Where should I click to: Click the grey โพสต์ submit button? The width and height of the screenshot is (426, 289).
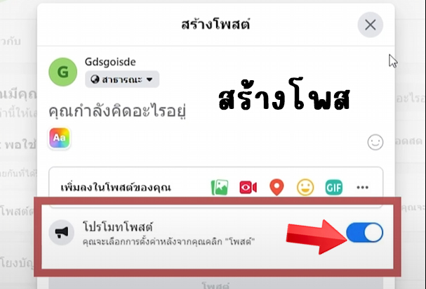click(215, 284)
